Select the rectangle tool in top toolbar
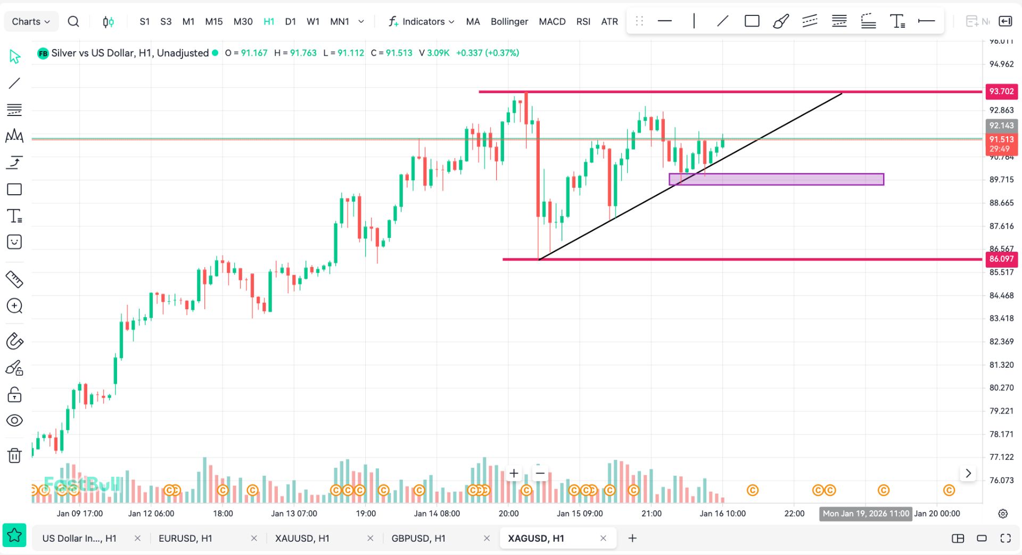 (752, 21)
